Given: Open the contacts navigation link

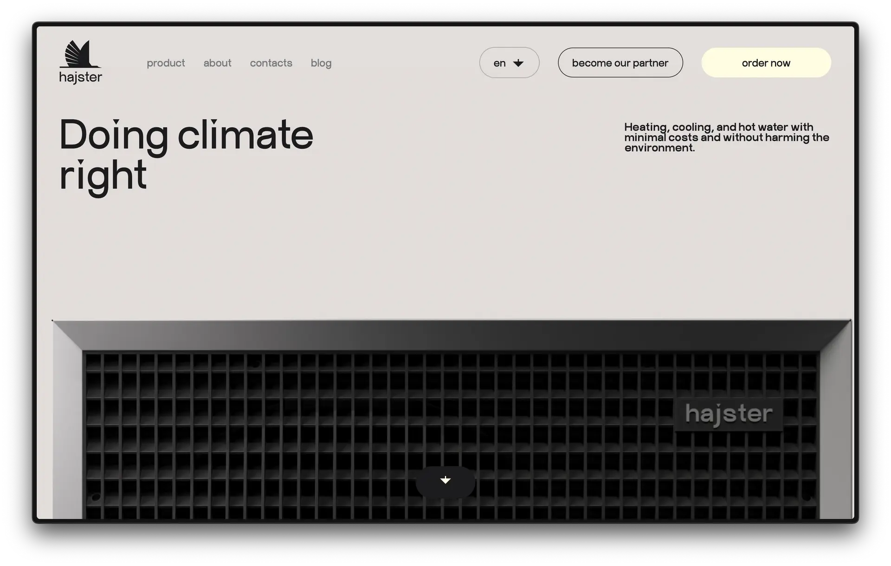Looking at the screenshot, I should pos(271,63).
